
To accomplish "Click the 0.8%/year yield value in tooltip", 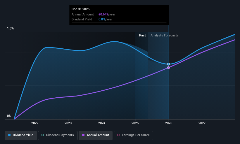I will [x=106, y=20].
